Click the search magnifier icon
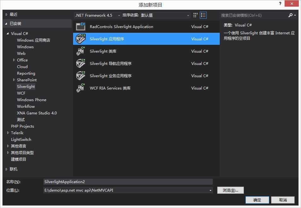301x208 pixels. coord(291,15)
